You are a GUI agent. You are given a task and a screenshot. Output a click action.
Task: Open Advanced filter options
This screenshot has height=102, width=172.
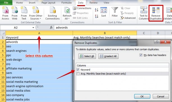128,18
